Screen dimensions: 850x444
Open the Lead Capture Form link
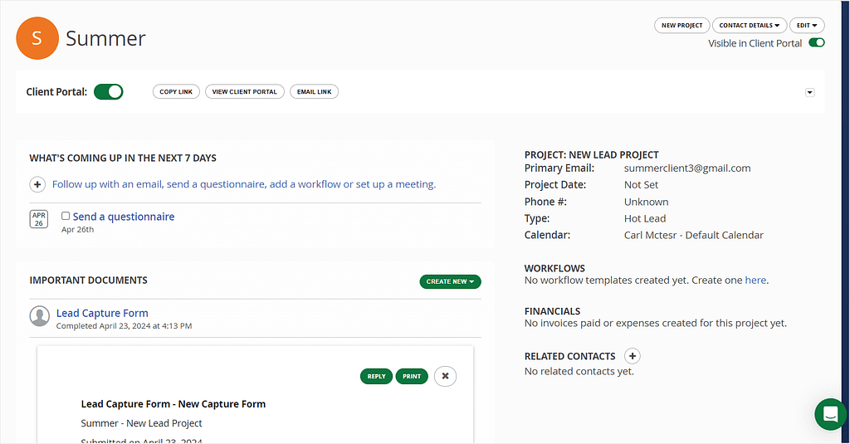[x=102, y=313]
